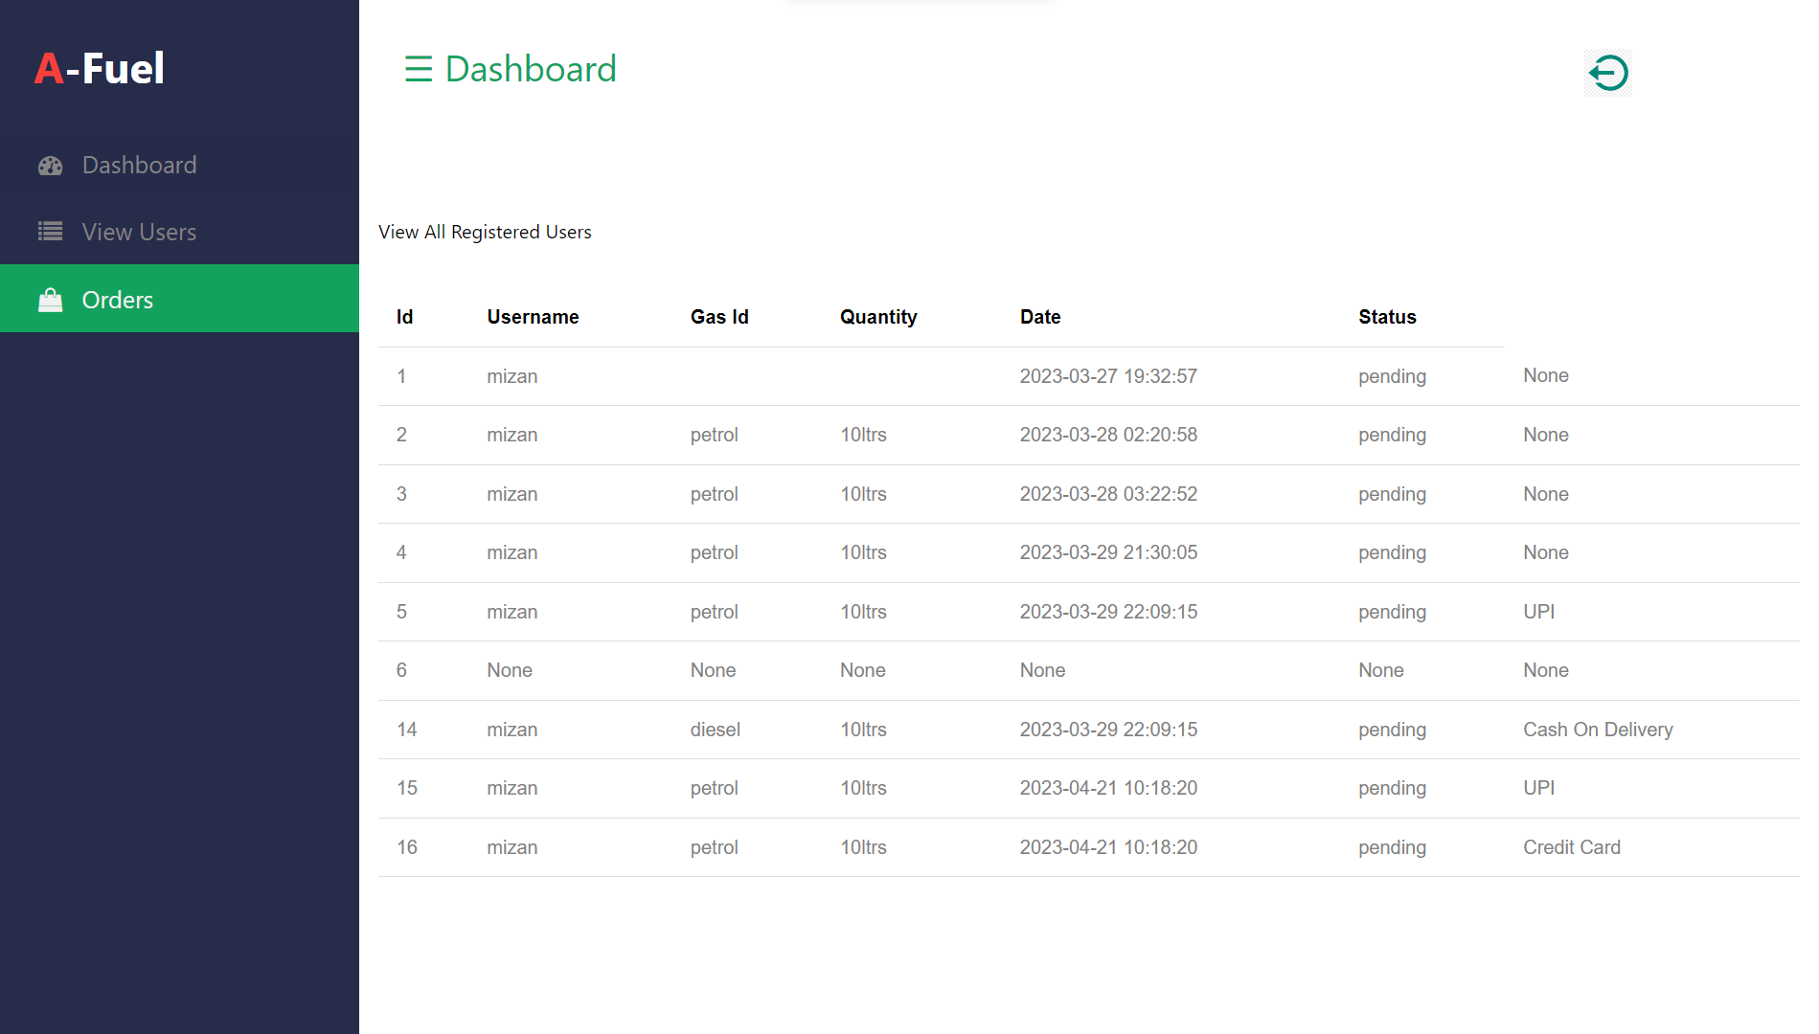1819x1034 pixels.
Task: Click the View Users list icon
Action: pos(51,232)
